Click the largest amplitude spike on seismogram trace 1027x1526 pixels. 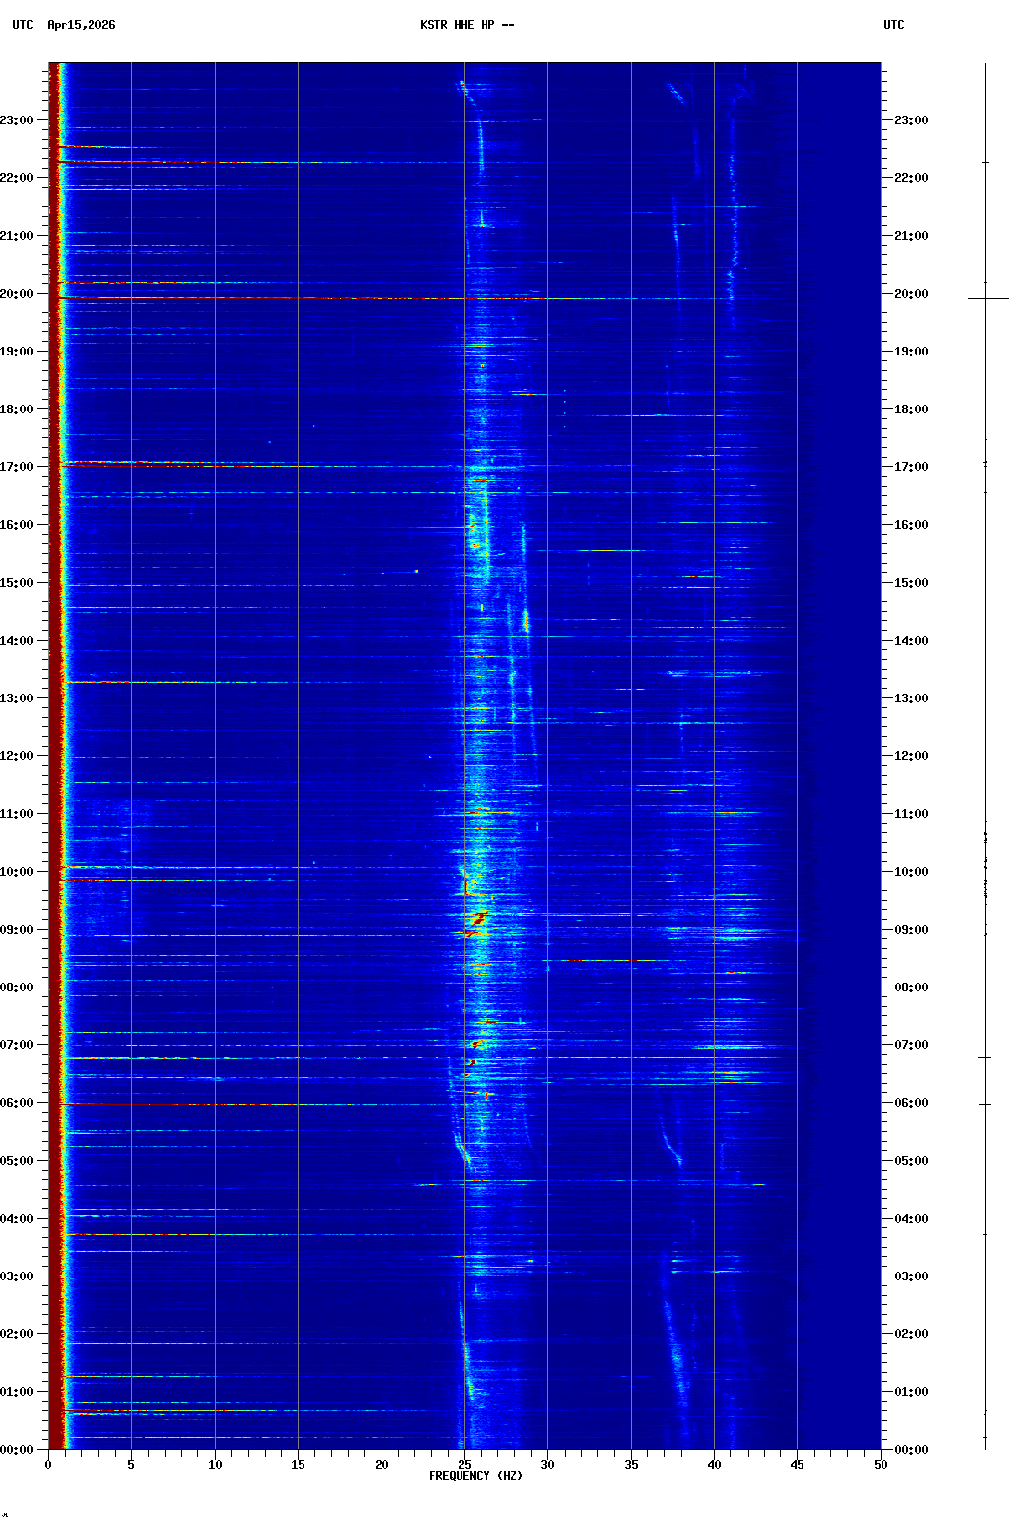tap(987, 298)
